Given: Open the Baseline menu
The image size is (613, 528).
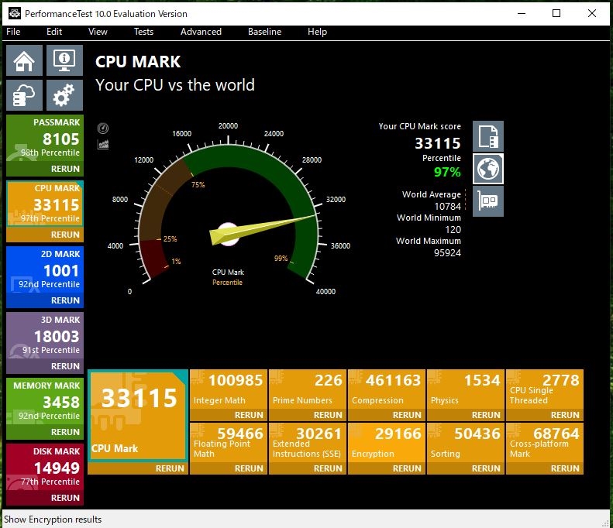Looking at the screenshot, I should (265, 32).
